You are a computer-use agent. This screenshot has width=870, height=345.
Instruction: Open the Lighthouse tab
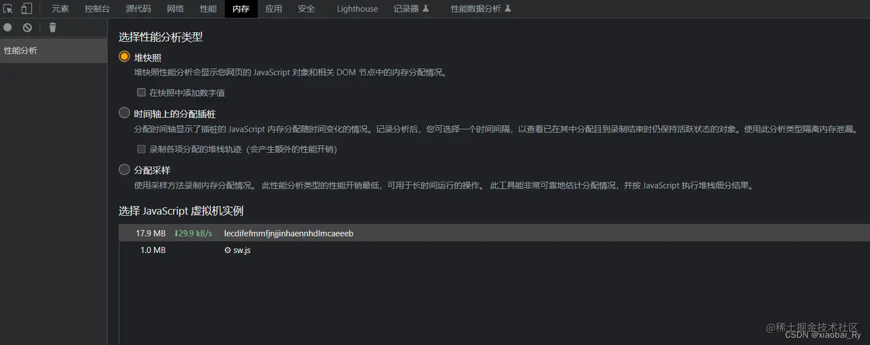pyautogui.click(x=357, y=8)
